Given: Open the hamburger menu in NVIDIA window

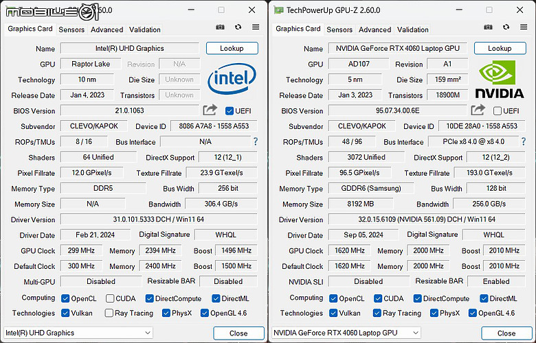Looking at the screenshot, I should pos(524,27).
